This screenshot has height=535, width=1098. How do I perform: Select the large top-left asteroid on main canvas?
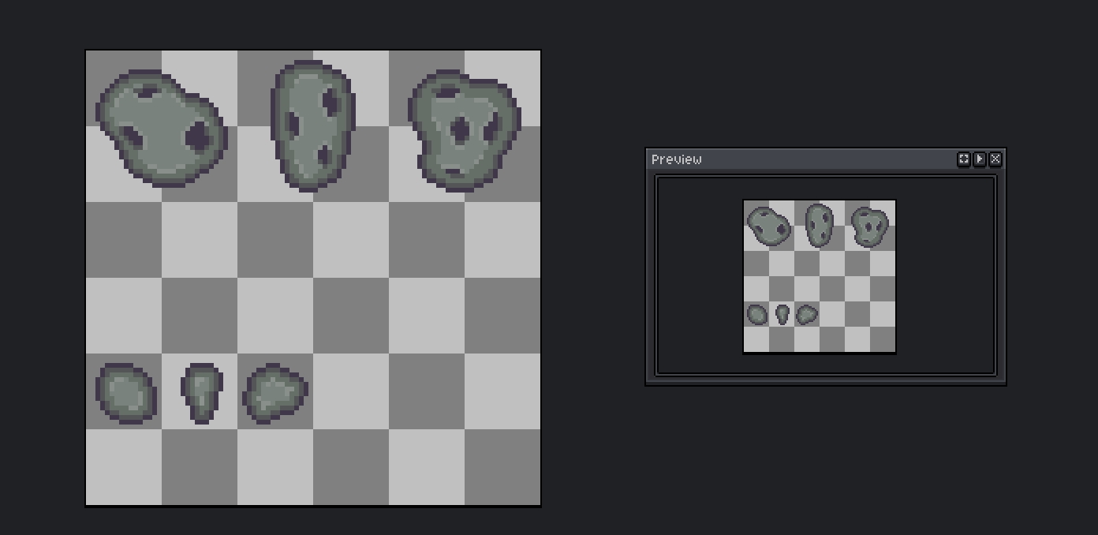point(161,128)
